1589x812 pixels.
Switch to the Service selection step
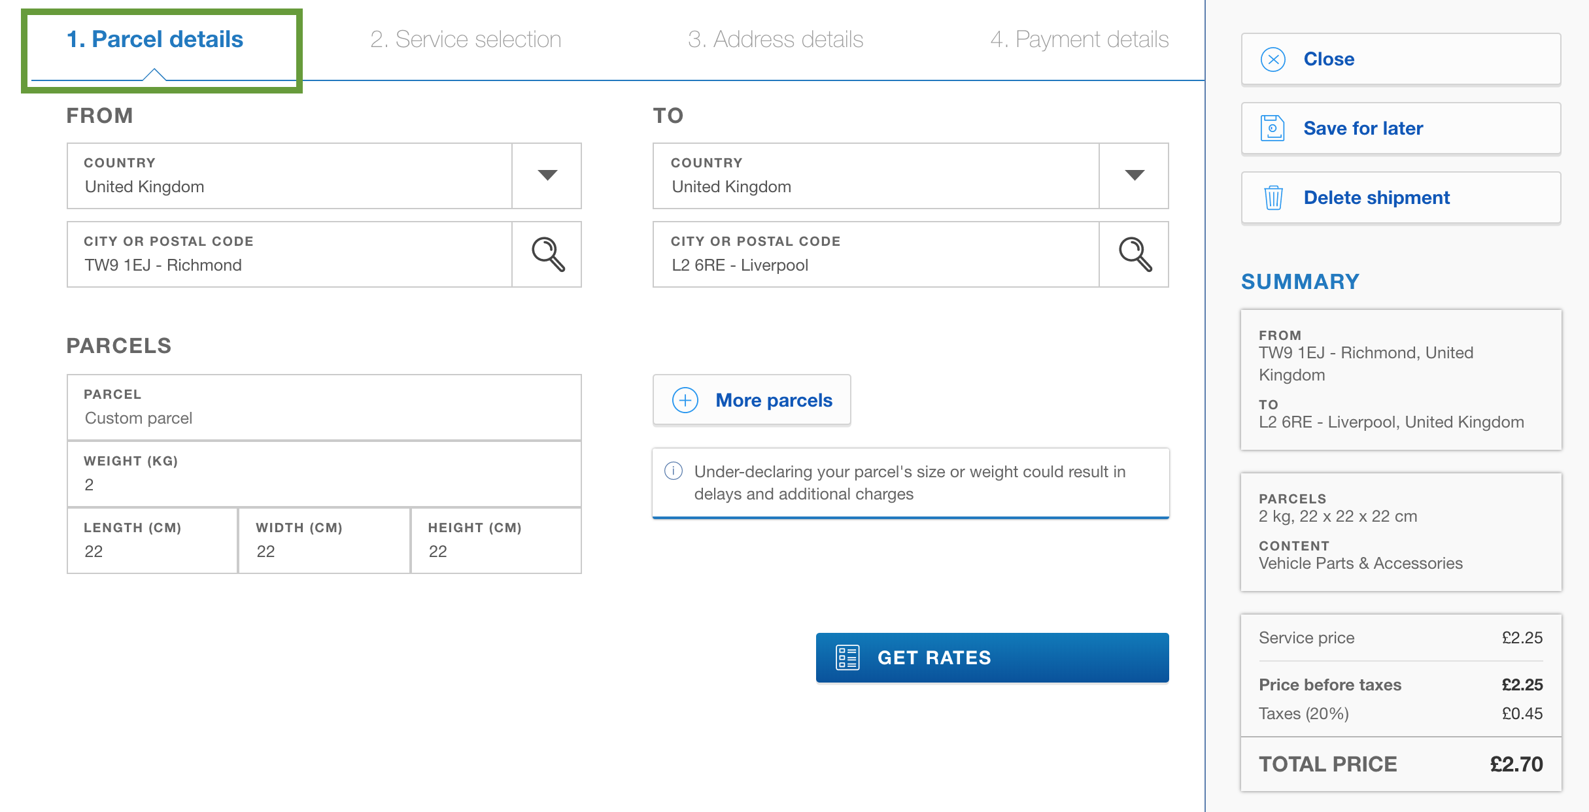pos(466,39)
